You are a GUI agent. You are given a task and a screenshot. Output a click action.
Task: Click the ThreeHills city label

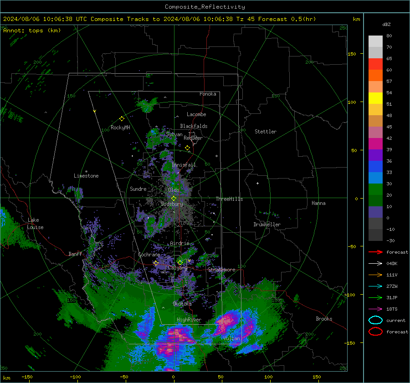(229, 199)
